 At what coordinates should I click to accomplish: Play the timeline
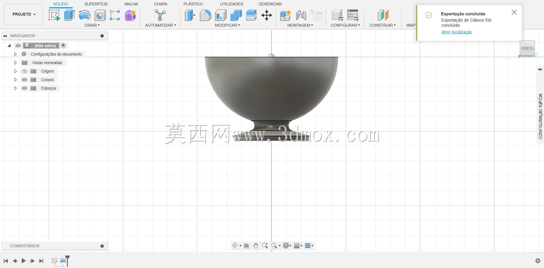coord(24,261)
